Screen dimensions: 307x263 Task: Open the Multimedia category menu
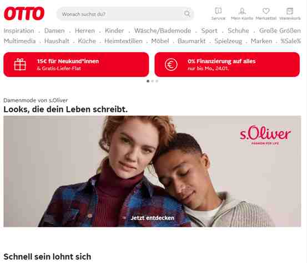[x=20, y=41]
